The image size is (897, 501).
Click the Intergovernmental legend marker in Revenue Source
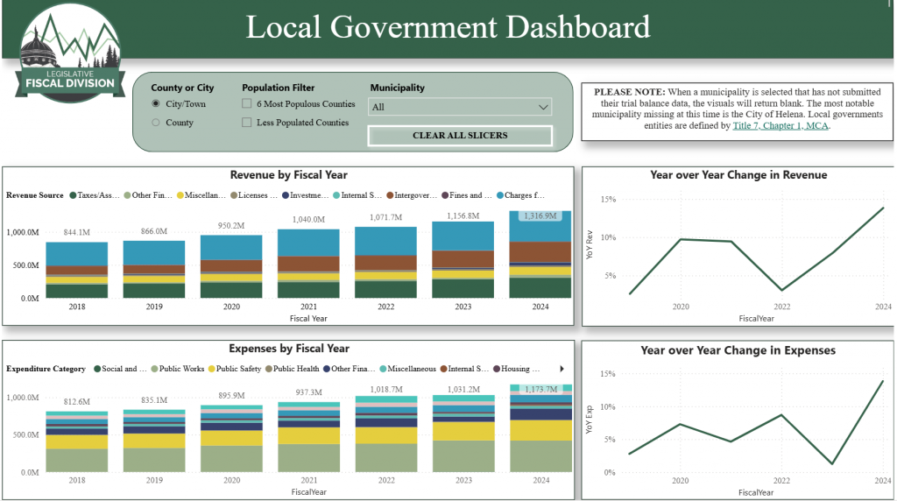tap(389, 195)
